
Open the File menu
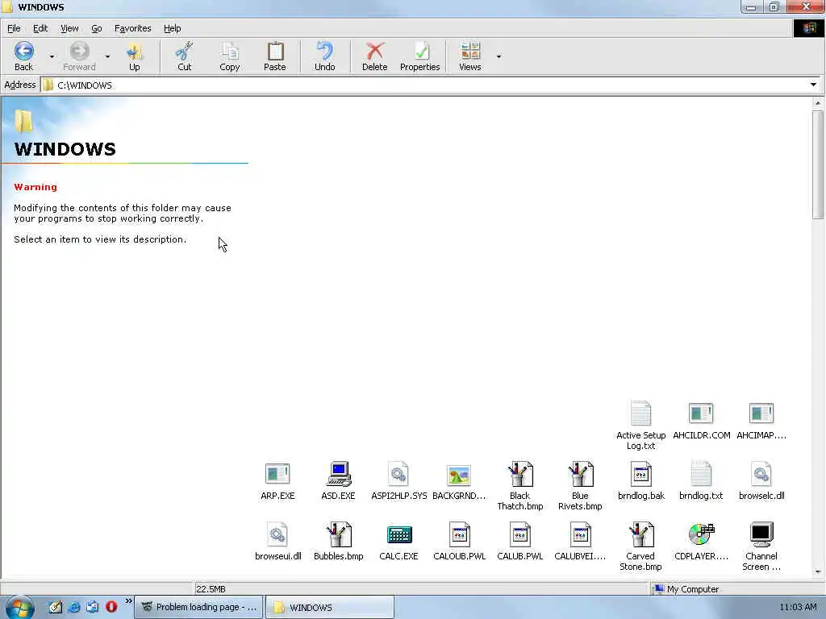[14, 28]
